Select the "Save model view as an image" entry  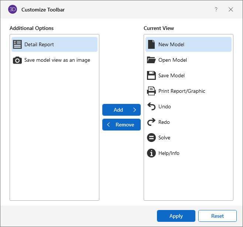(x=57, y=60)
